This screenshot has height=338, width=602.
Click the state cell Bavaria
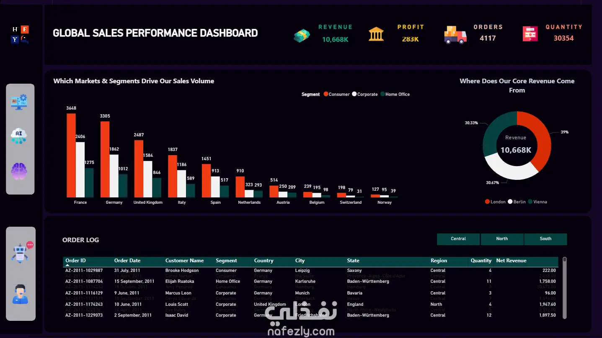coord(355,293)
